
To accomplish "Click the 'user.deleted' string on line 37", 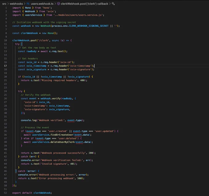I will (x=67, y=139).
